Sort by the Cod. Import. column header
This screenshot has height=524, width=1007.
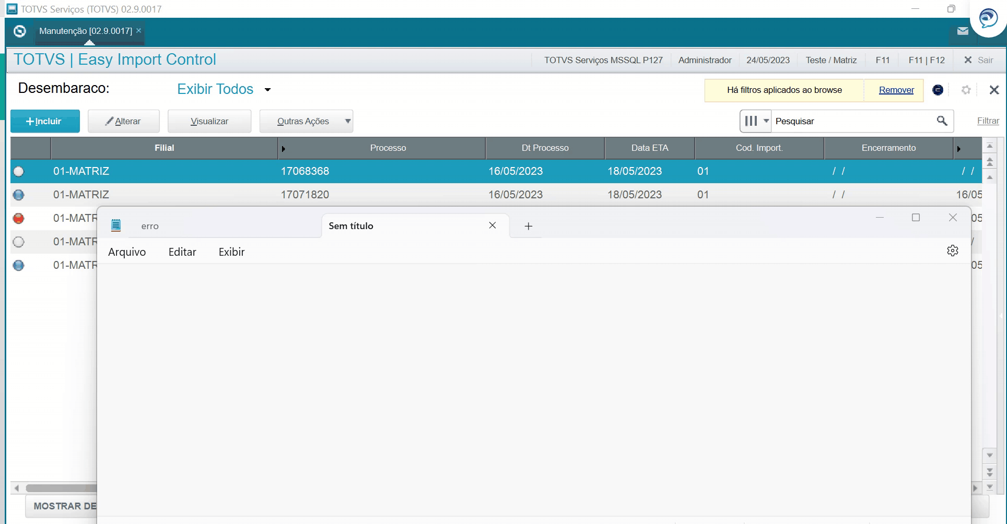pyautogui.click(x=759, y=148)
